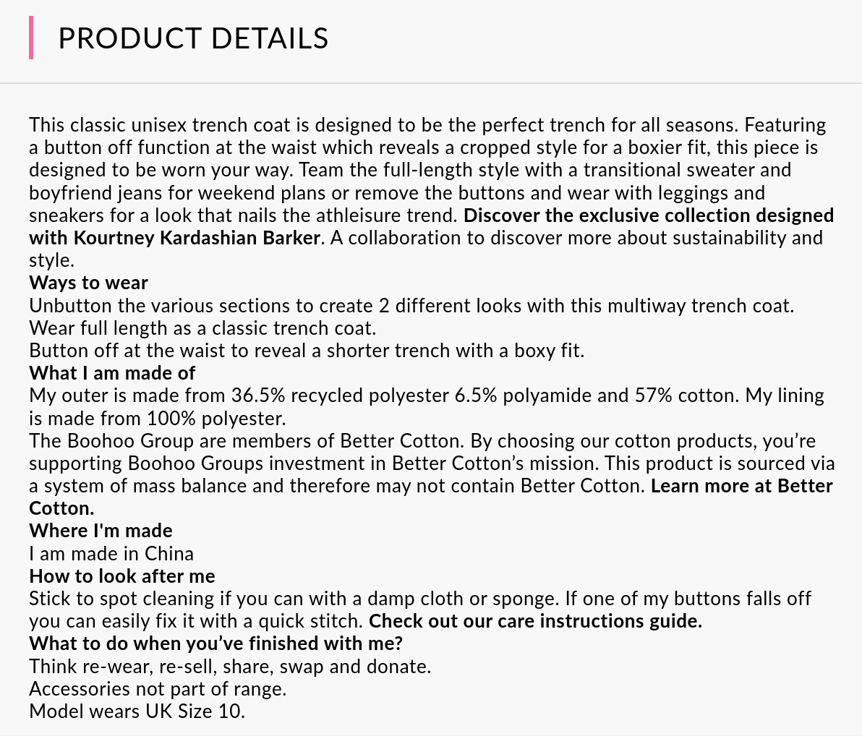Click the Button off at the waist line

[306, 351]
